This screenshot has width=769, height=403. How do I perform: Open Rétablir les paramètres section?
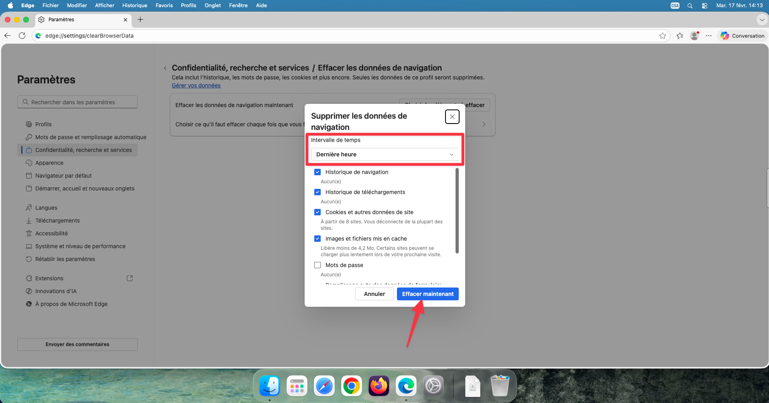click(x=77, y=259)
